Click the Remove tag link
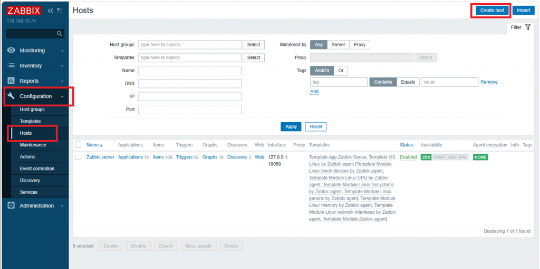The height and width of the screenshot is (269, 540). tap(489, 82)
